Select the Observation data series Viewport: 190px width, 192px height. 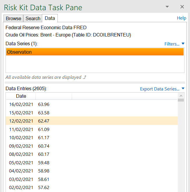(95, 52)
